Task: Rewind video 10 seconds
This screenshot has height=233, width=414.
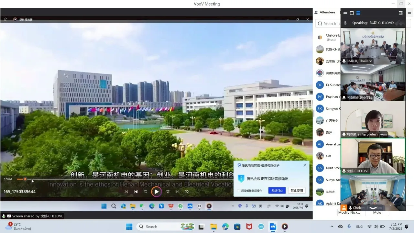Action: click(145, 192)
